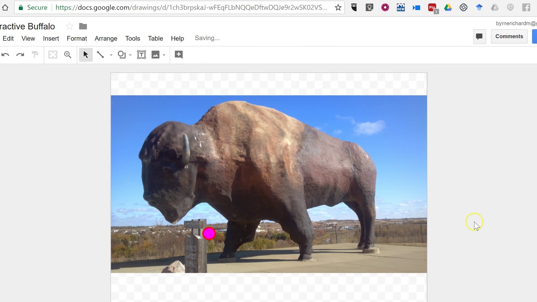The image size is (537, 302).
Task: Open the Format menu
Action: click(x=77, y=38)
